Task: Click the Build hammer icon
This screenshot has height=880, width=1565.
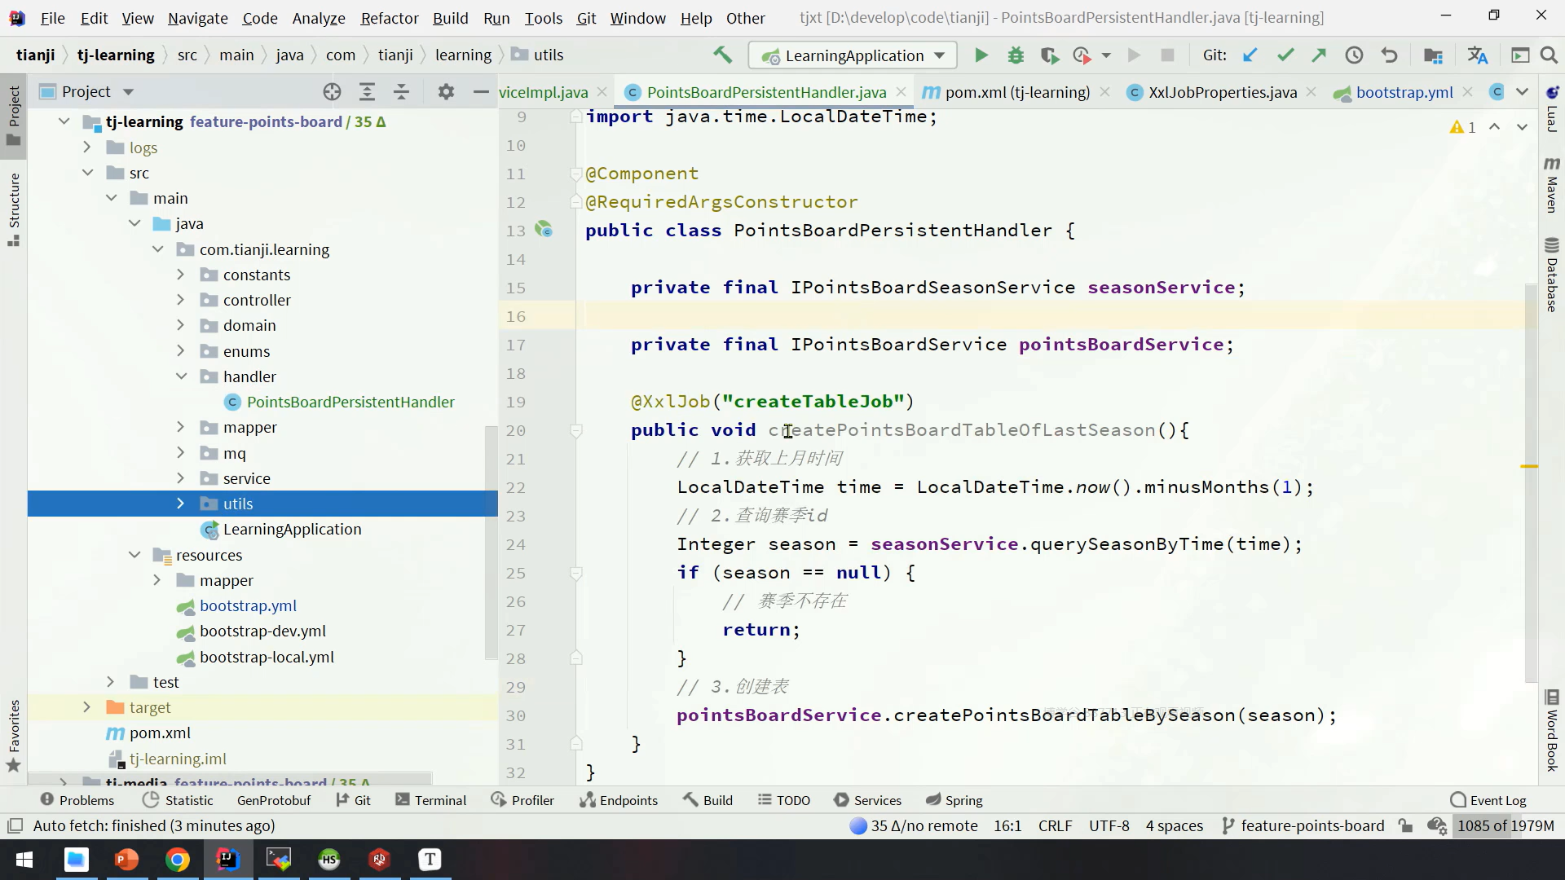Action: pos(722,55)
